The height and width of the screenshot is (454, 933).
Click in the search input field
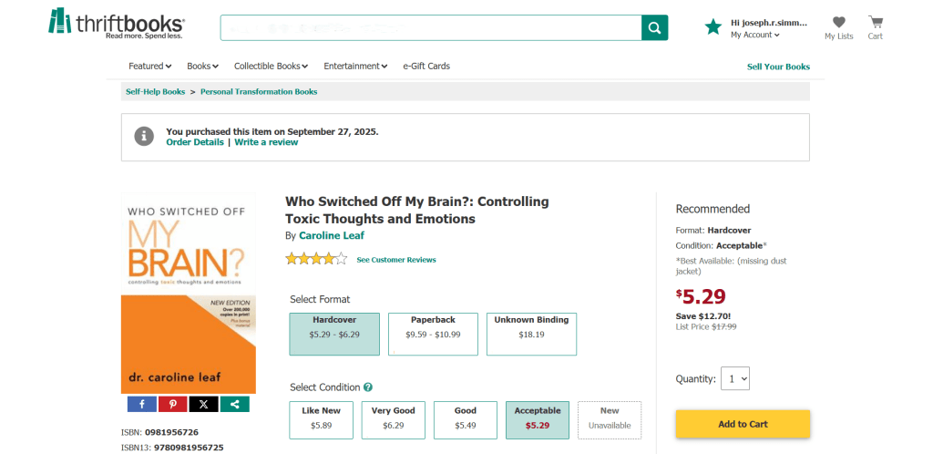pyautogui.click(x=430, y=27)
